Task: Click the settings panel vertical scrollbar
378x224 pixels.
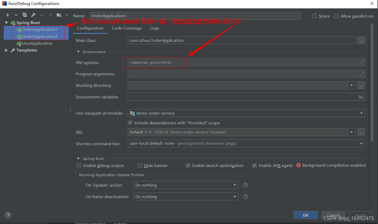Action: click(372, 82)
